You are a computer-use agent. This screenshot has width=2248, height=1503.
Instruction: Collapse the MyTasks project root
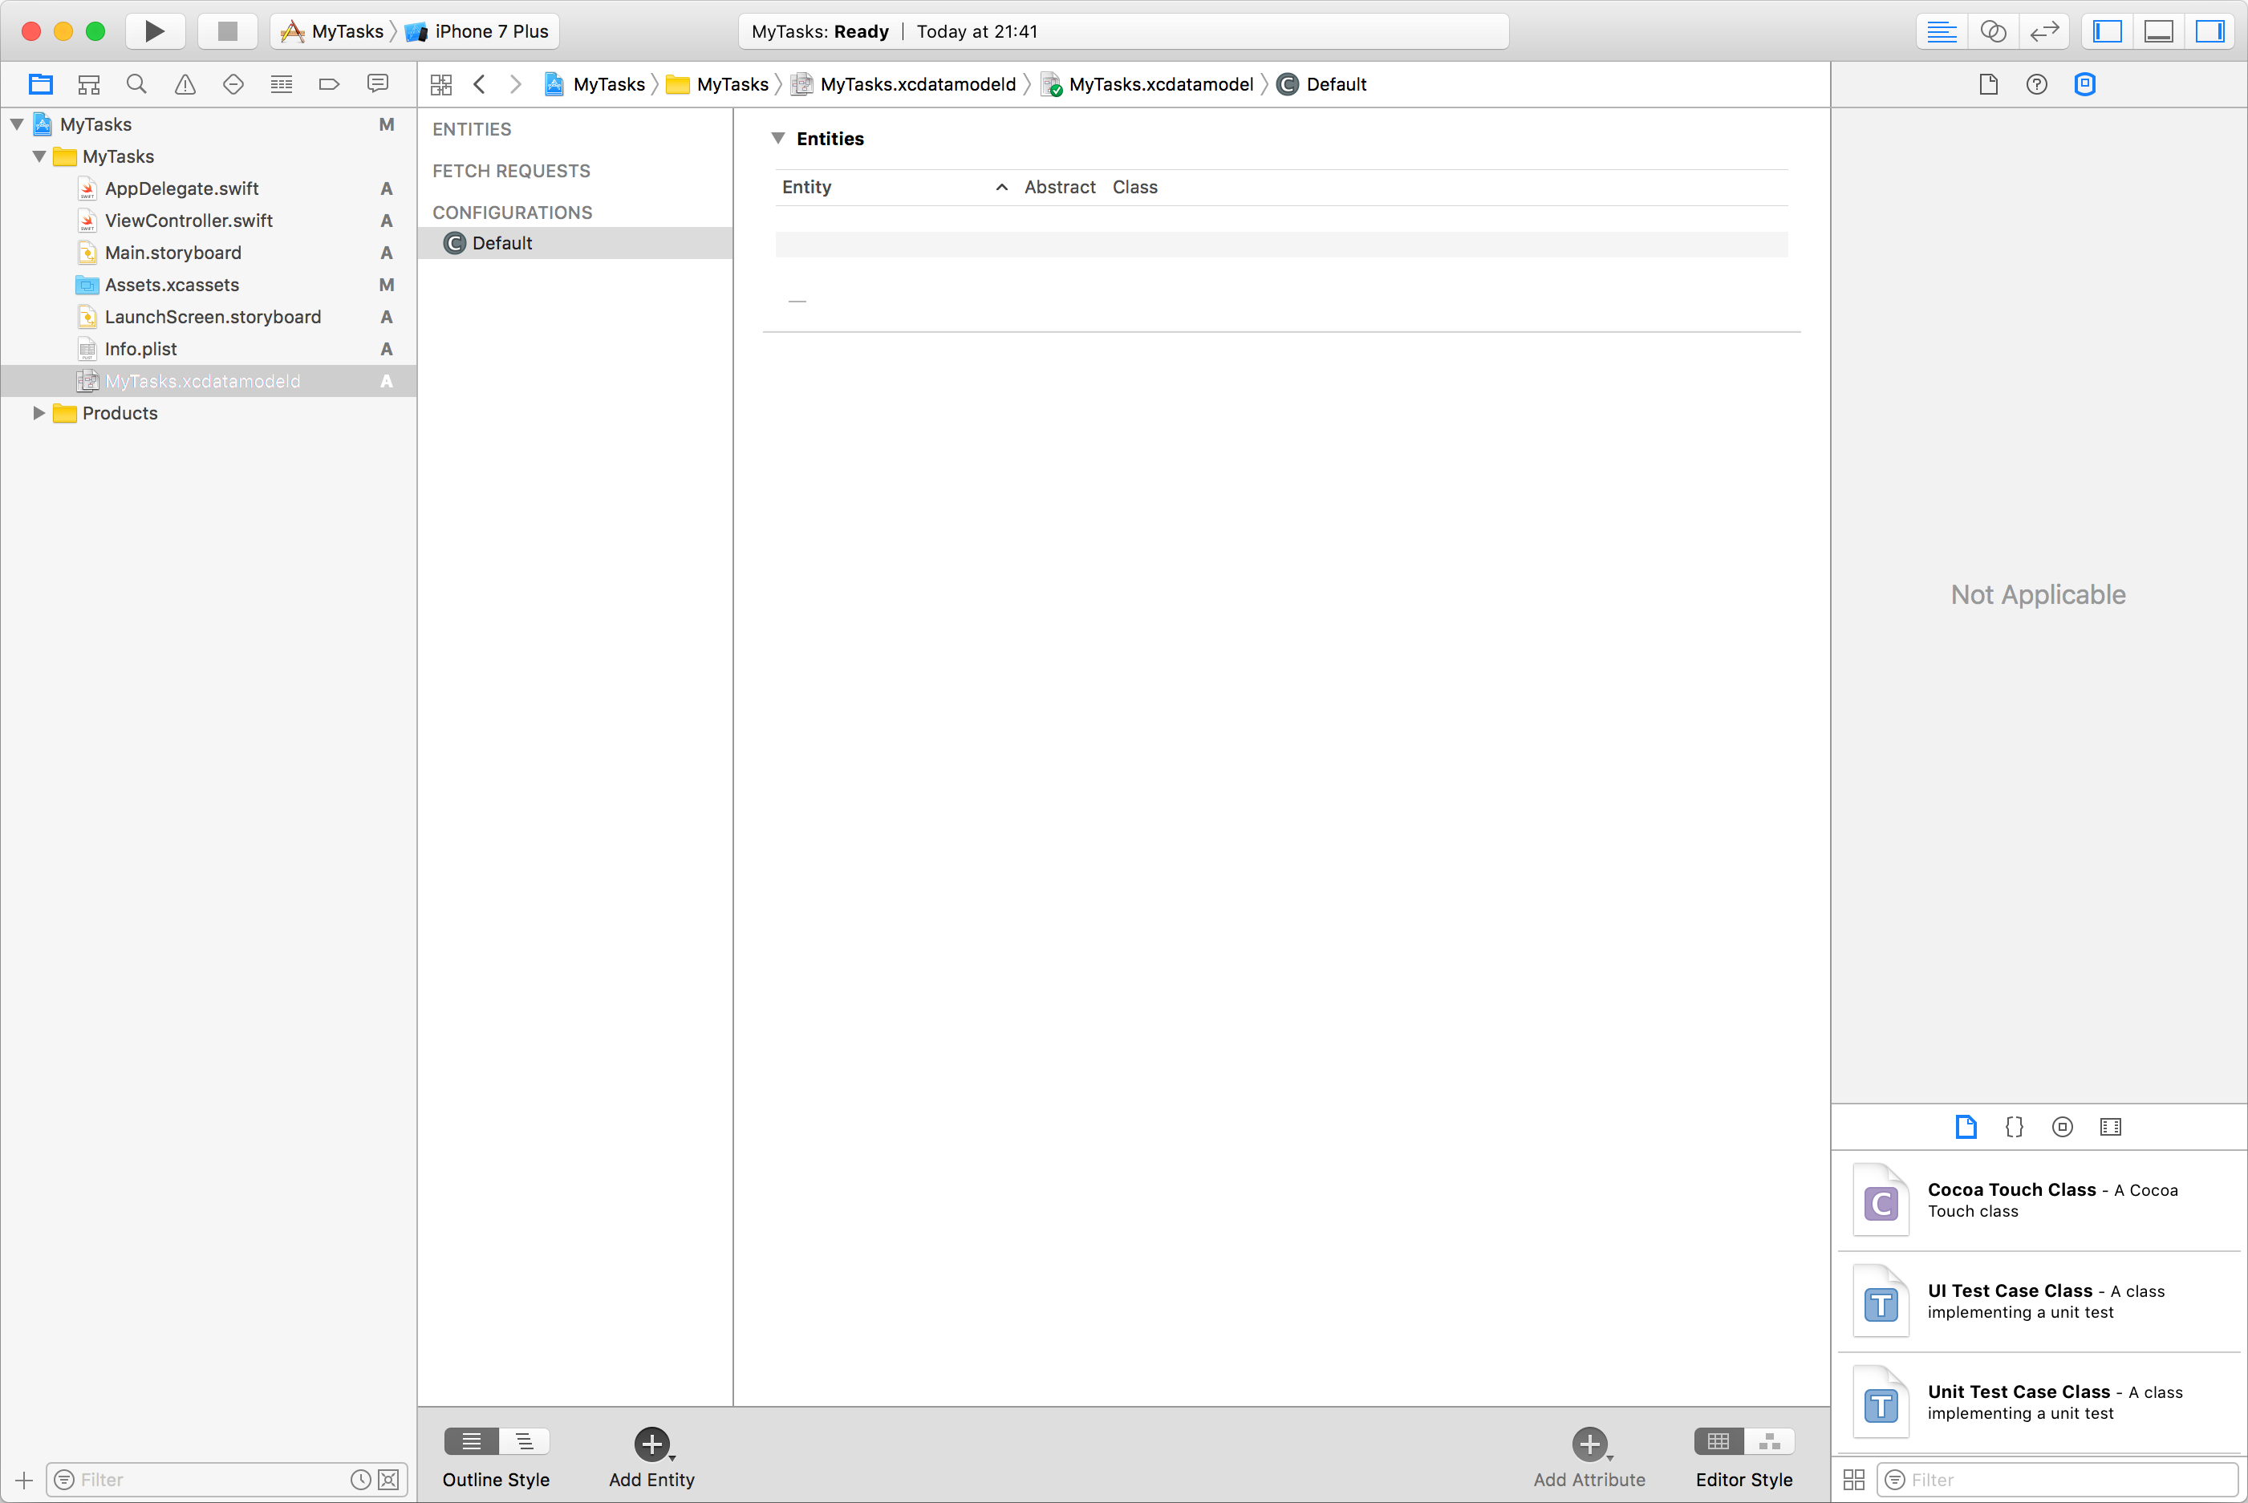[x=18, y=124]
